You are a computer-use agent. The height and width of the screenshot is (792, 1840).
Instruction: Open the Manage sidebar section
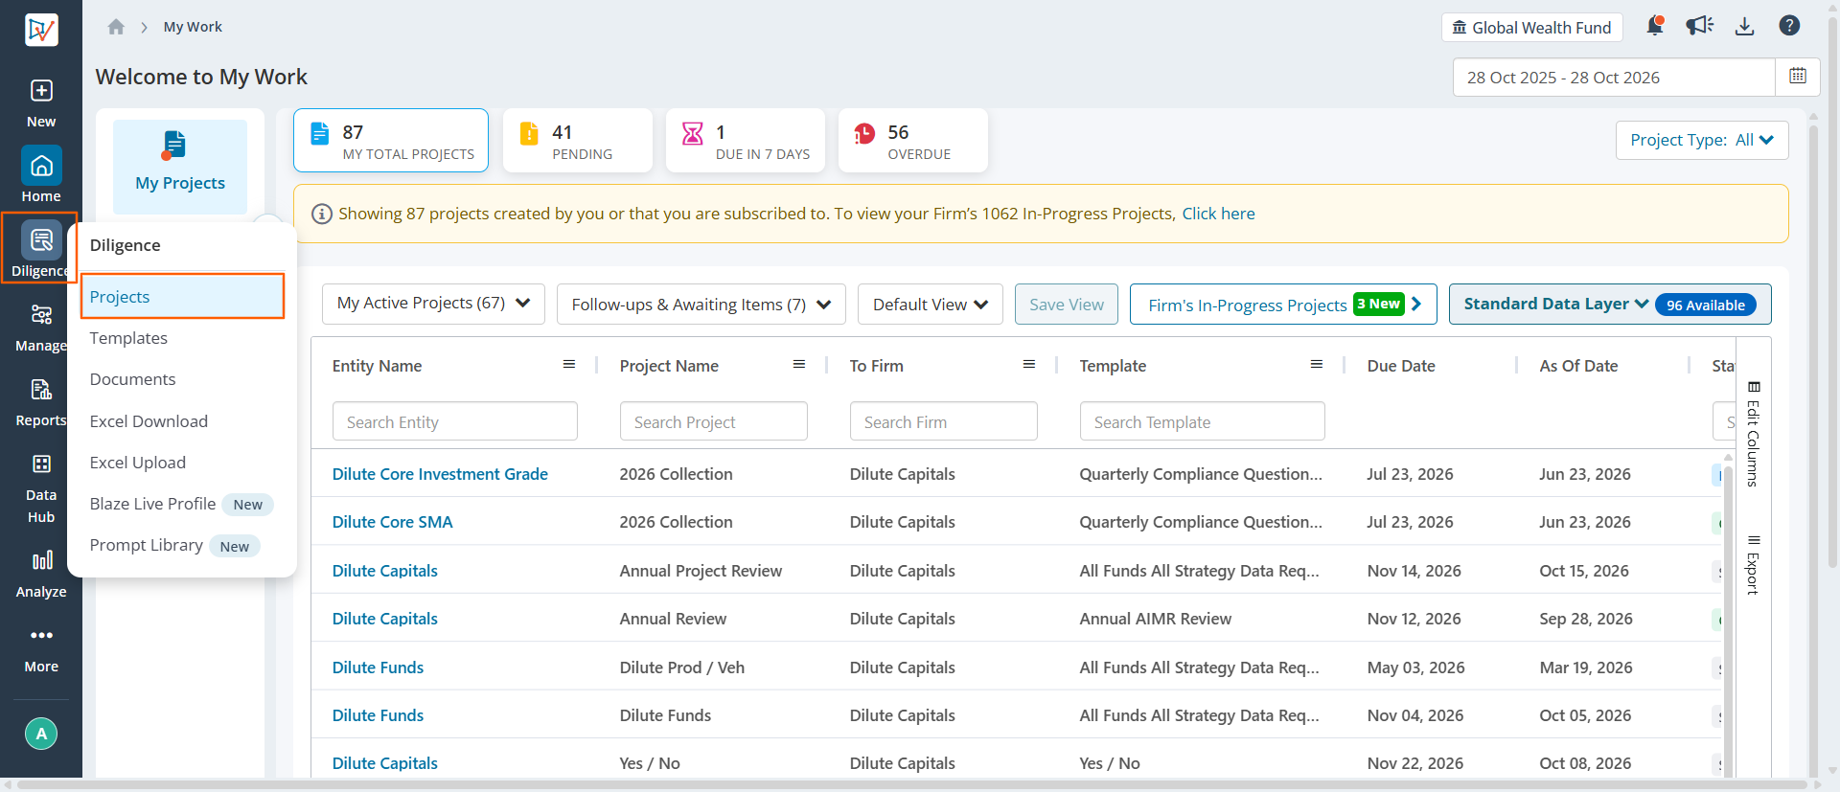pyautogui.click(x=41, y=327)
